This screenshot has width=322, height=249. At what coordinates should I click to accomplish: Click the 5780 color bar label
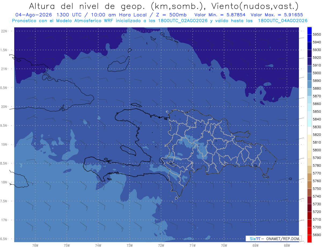point(317,165)
